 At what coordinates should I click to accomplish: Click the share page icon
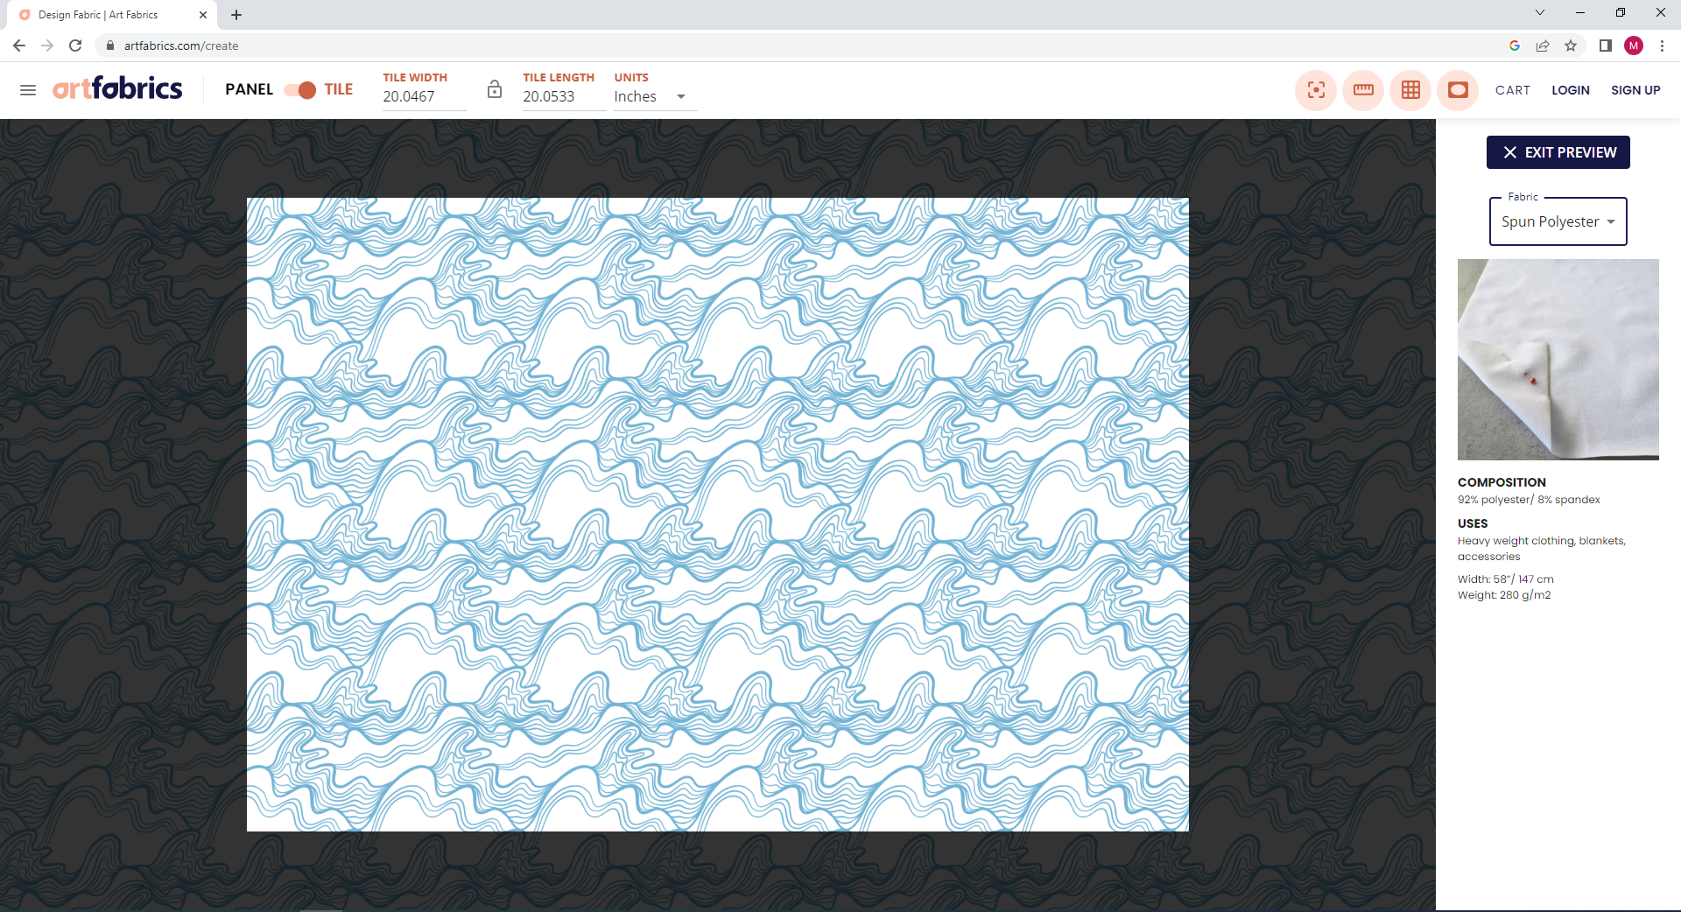1543,46
